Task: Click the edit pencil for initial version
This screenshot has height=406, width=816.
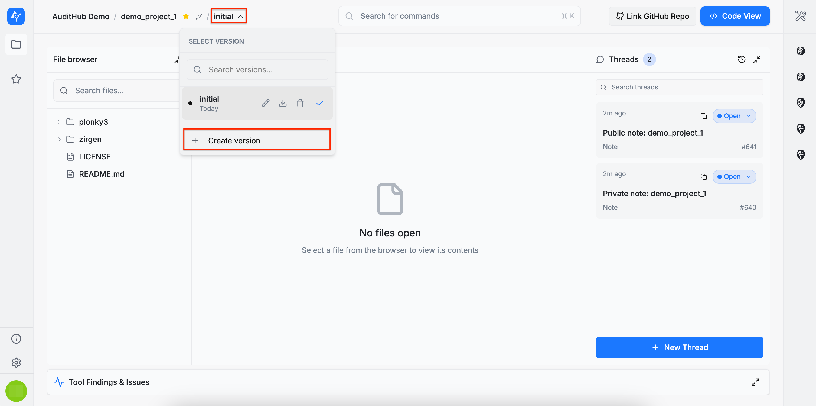Action: 265,104
